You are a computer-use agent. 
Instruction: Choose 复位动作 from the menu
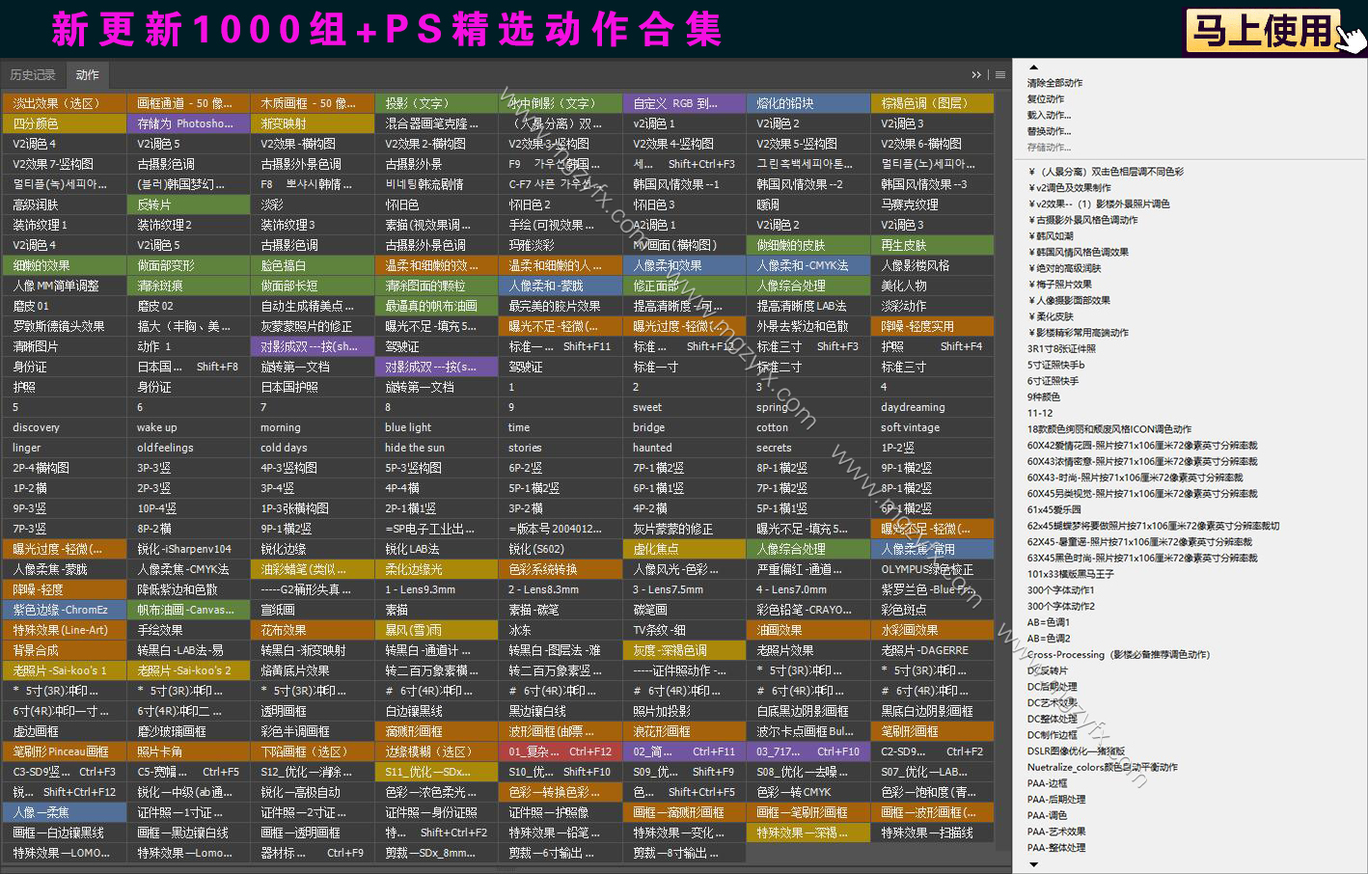click(1046, 99)
